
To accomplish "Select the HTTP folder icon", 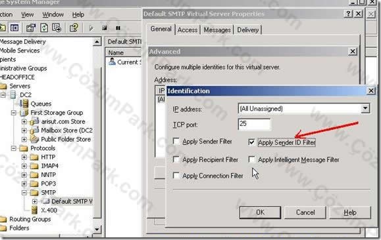I will tap(34, 157).
